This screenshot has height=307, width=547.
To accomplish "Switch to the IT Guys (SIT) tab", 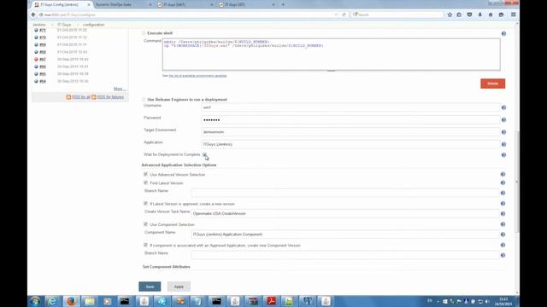I will coord(246,4).
